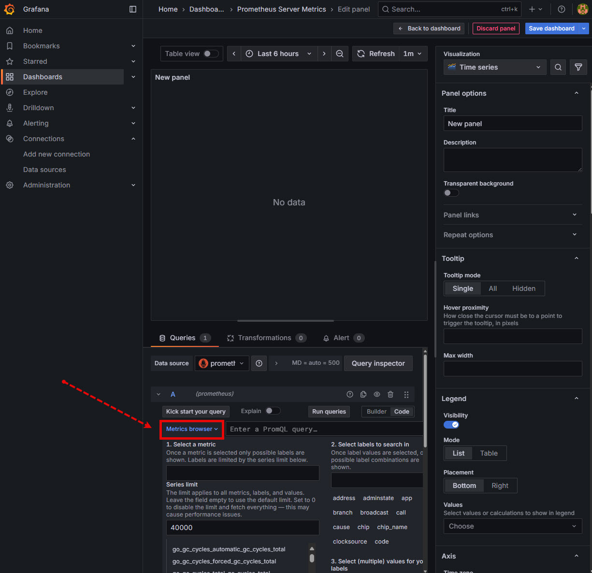Toggle the Table view switch

pyautogui.click(x=211, y=54)
